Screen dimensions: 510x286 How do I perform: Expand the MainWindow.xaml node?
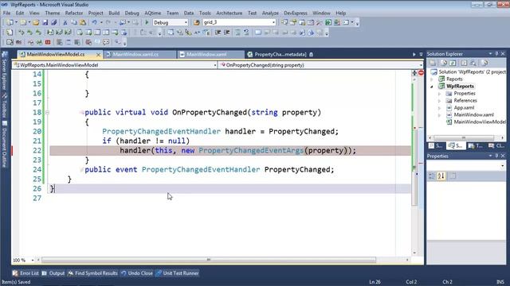(439, 115)
